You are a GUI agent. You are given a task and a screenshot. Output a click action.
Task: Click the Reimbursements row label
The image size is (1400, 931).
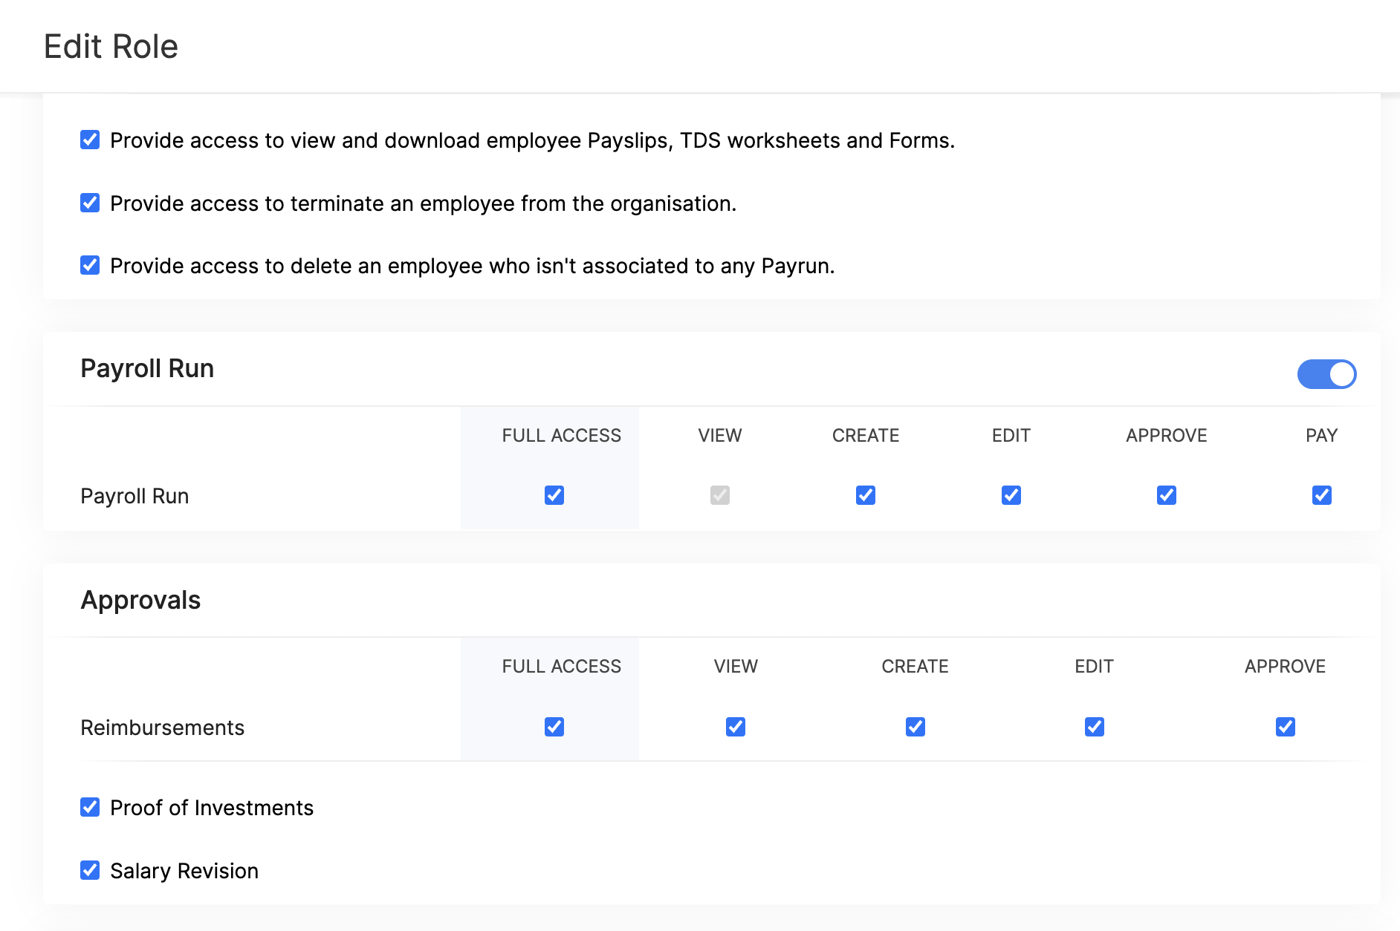pos(162,728)
